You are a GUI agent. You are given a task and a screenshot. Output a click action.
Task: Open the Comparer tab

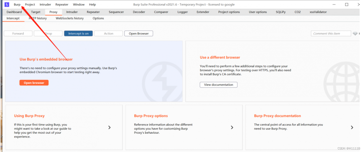point(161,12)
